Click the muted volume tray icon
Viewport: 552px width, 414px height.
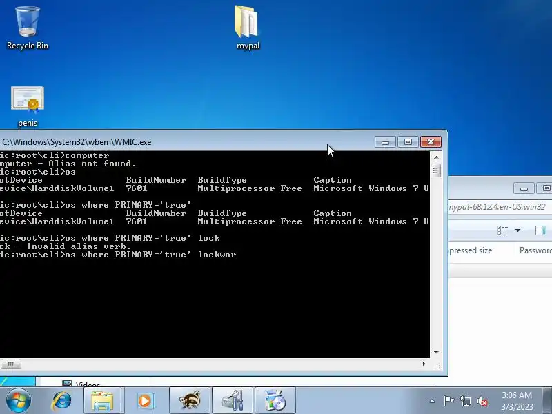[x=482, y=401]
